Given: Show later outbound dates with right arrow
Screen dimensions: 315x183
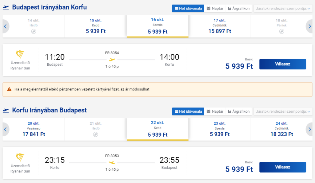Looking at the screenshot, I should click(309, 26).
